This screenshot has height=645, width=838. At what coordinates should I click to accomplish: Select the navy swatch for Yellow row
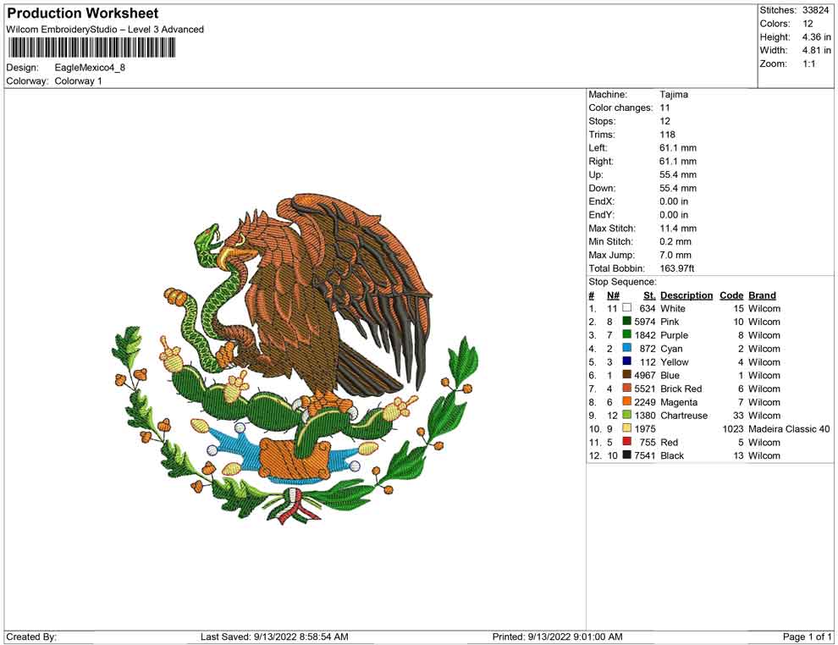pos(627,361)
